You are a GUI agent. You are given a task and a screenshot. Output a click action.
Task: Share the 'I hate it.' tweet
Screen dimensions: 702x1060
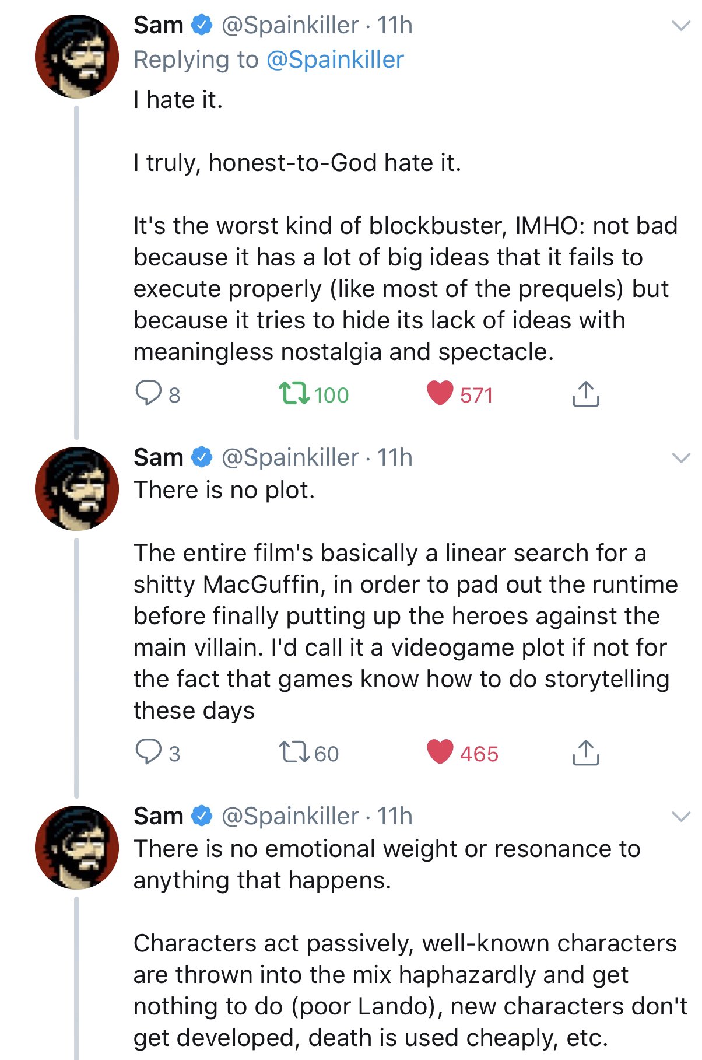(585, 394)
